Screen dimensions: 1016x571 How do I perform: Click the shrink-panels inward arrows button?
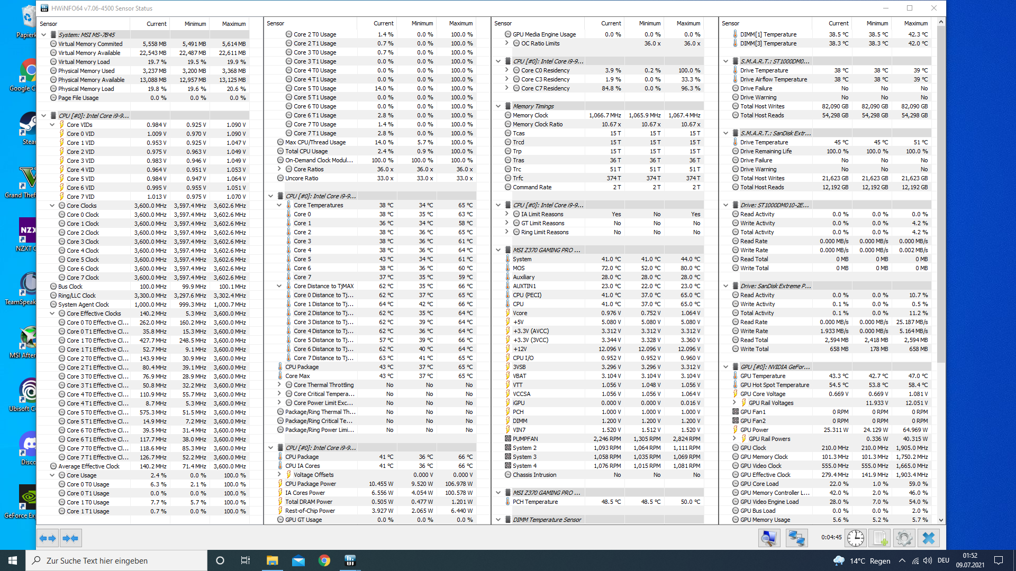(x=70, y=538)
